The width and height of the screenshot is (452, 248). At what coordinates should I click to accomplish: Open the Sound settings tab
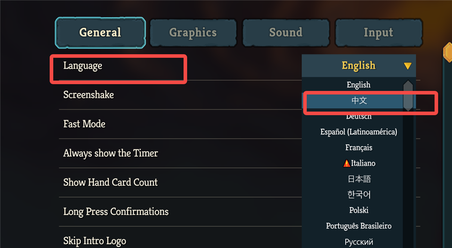pos(286,33)
